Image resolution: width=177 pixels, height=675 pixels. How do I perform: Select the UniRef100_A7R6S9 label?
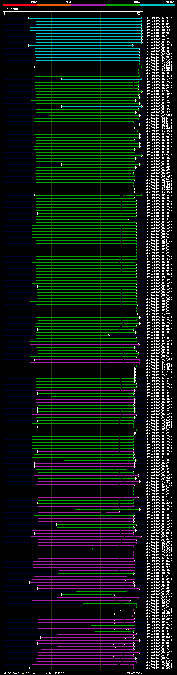point(159,85)
